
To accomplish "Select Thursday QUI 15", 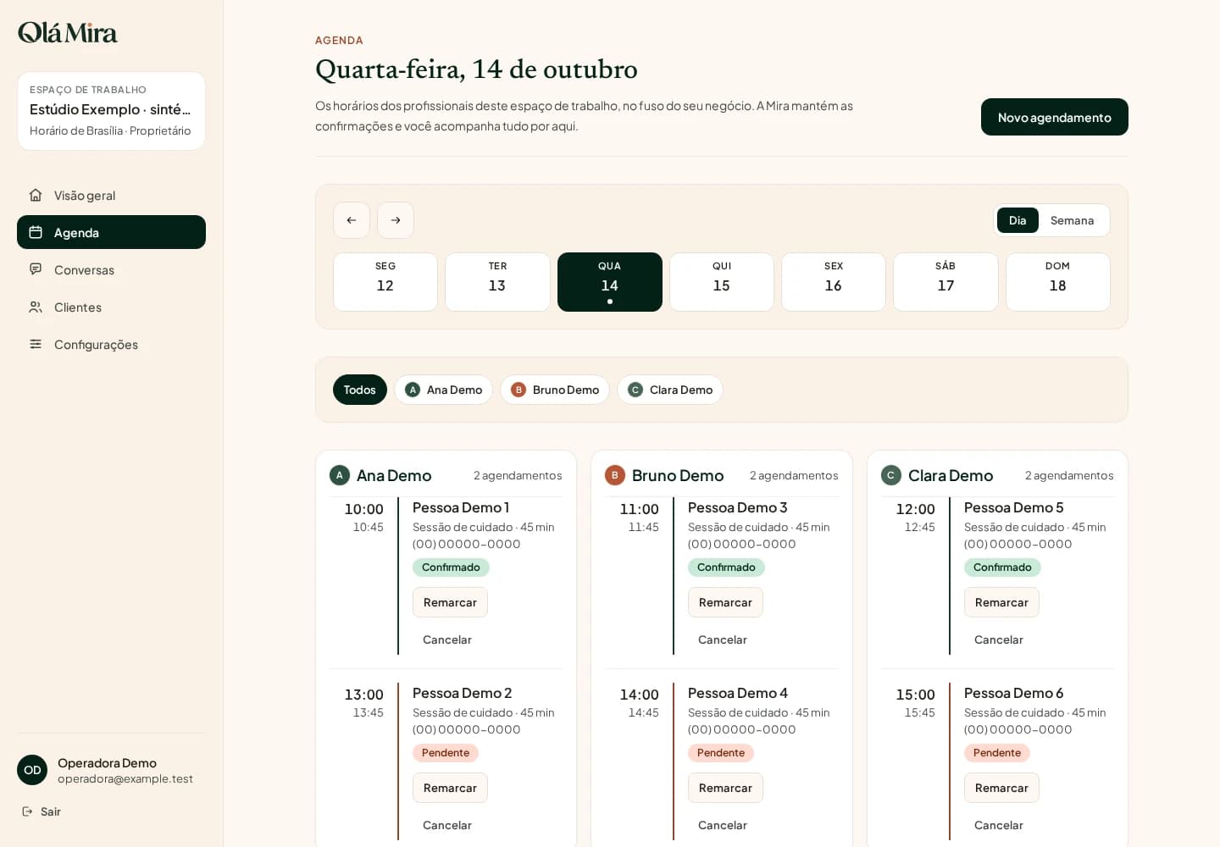I will pos(722,282).
